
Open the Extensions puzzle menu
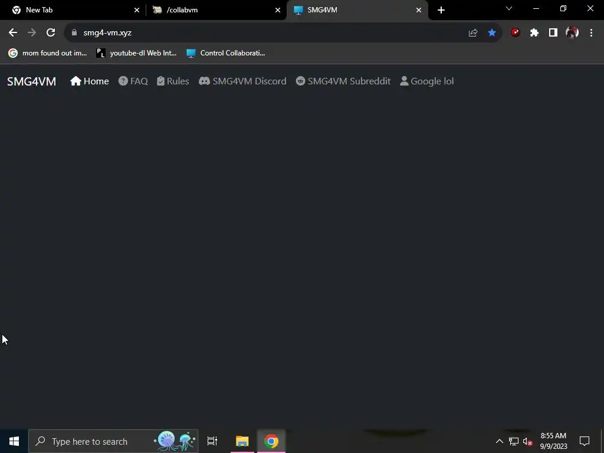click(x=534, y=33)
